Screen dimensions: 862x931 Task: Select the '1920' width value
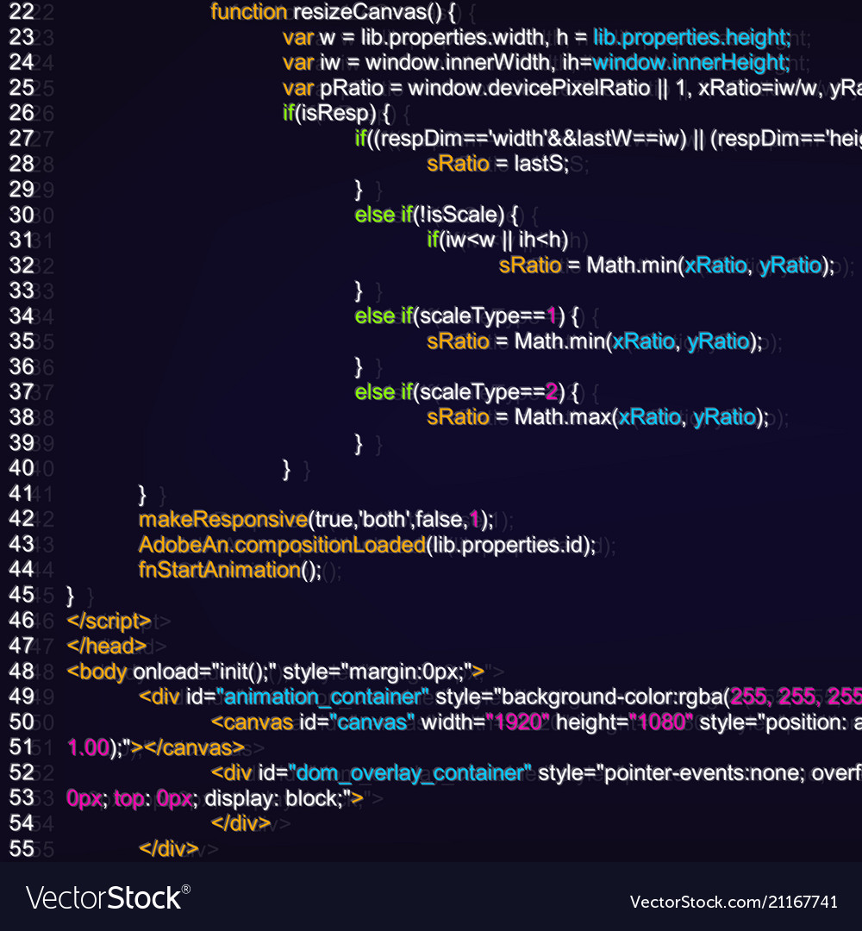(518, 722)
